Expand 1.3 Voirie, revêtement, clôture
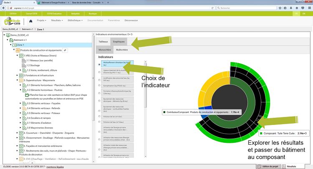 20,70
